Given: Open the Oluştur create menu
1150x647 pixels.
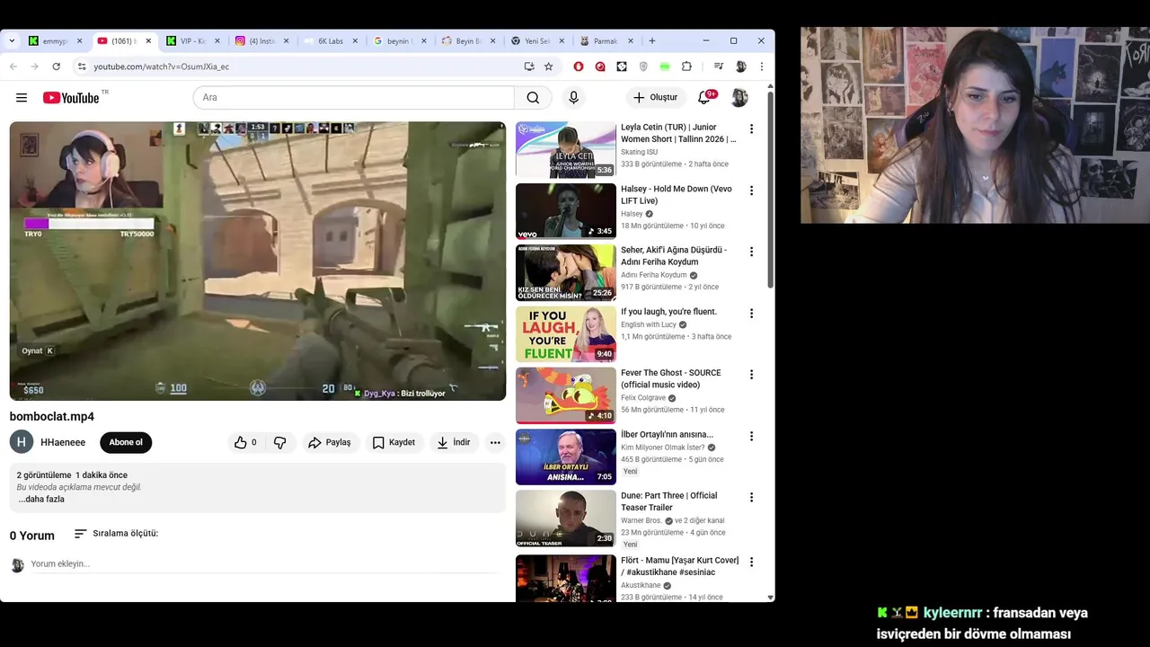Looking at the screenshot, I should coord(656,97).
